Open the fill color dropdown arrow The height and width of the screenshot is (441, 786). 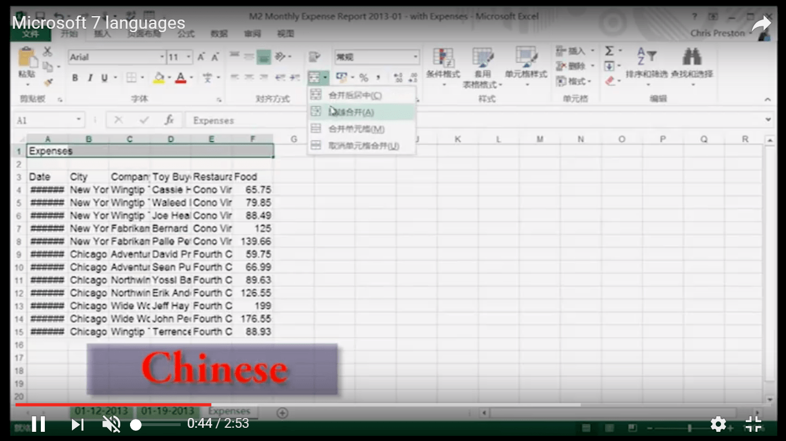pyautogui.click(x=169, y=78)
